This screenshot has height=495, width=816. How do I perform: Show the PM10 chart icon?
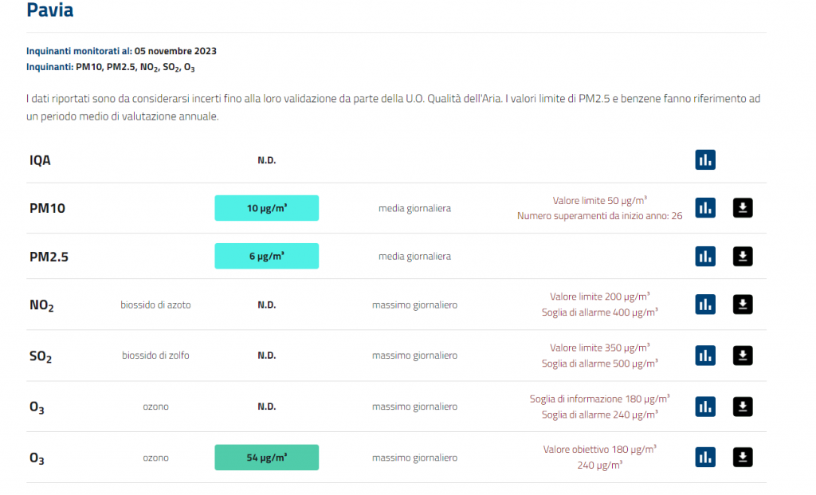[704, 208]
